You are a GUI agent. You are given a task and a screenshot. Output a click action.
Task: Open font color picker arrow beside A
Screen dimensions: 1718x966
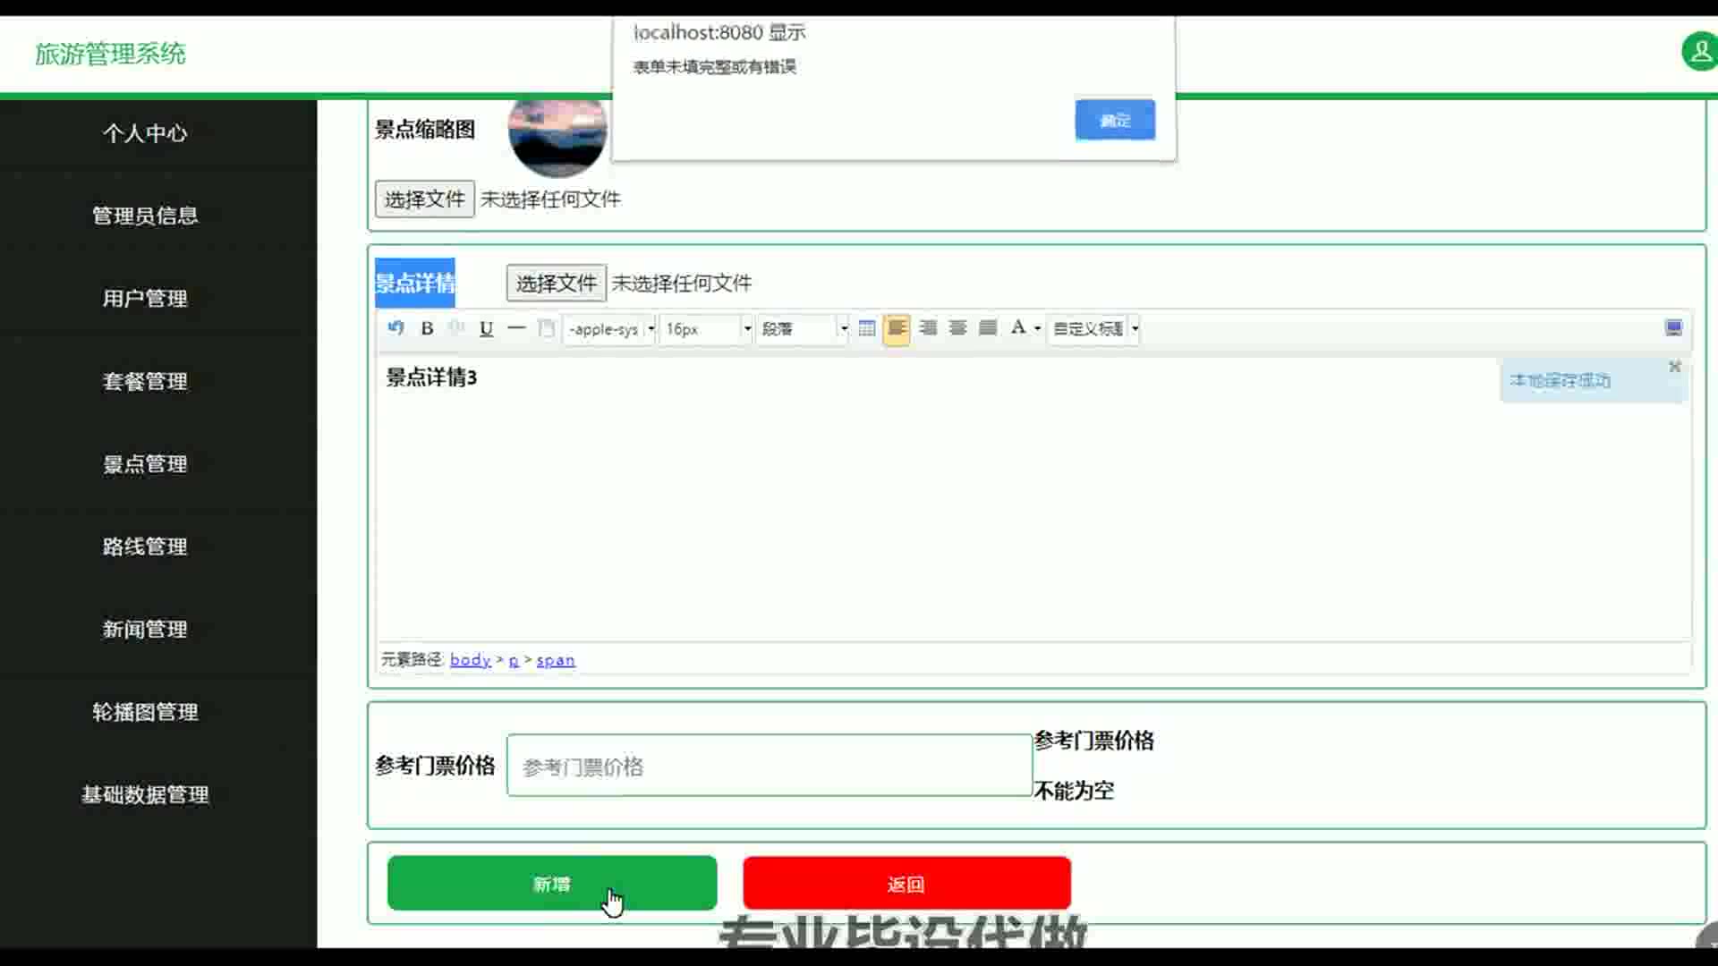click(x=1037, y=329)
